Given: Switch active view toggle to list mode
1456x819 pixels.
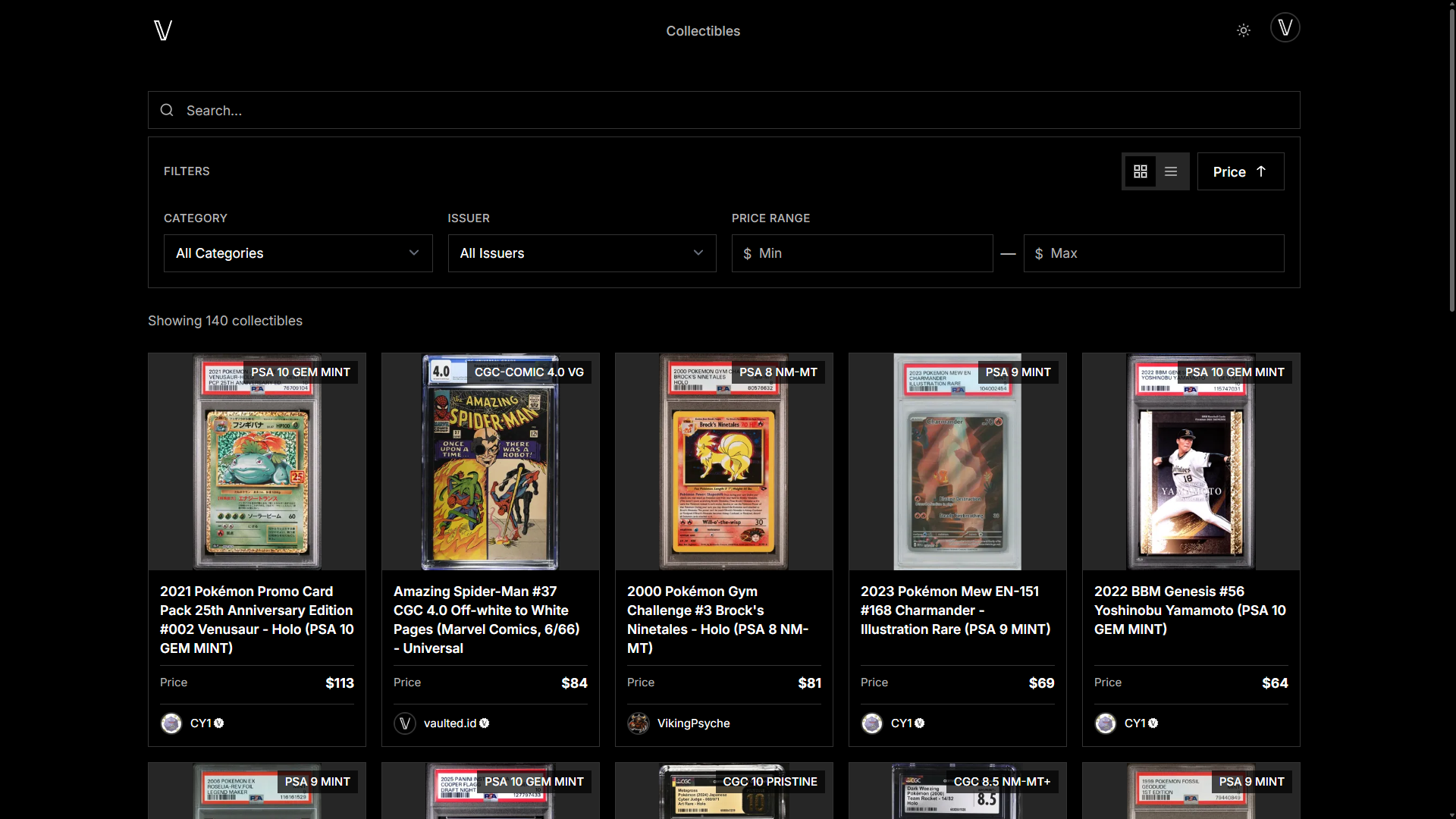Looking at the screenshot, I should click(x=1170, y=171).
